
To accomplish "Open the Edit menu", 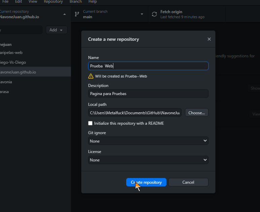I will pyautogui.click(x=18, y=2).
